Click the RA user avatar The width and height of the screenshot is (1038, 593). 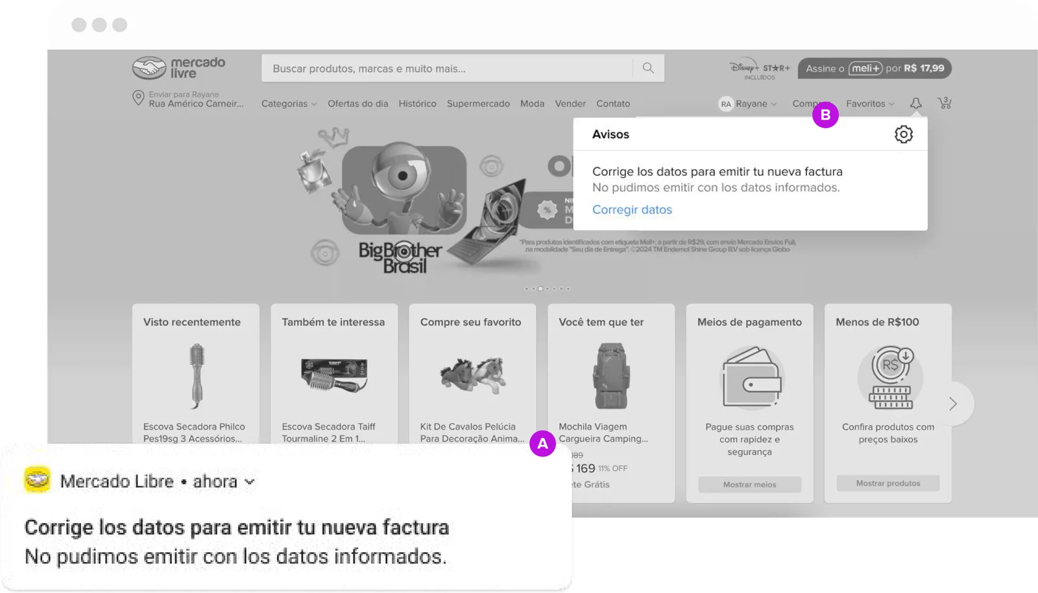point(726,104)
